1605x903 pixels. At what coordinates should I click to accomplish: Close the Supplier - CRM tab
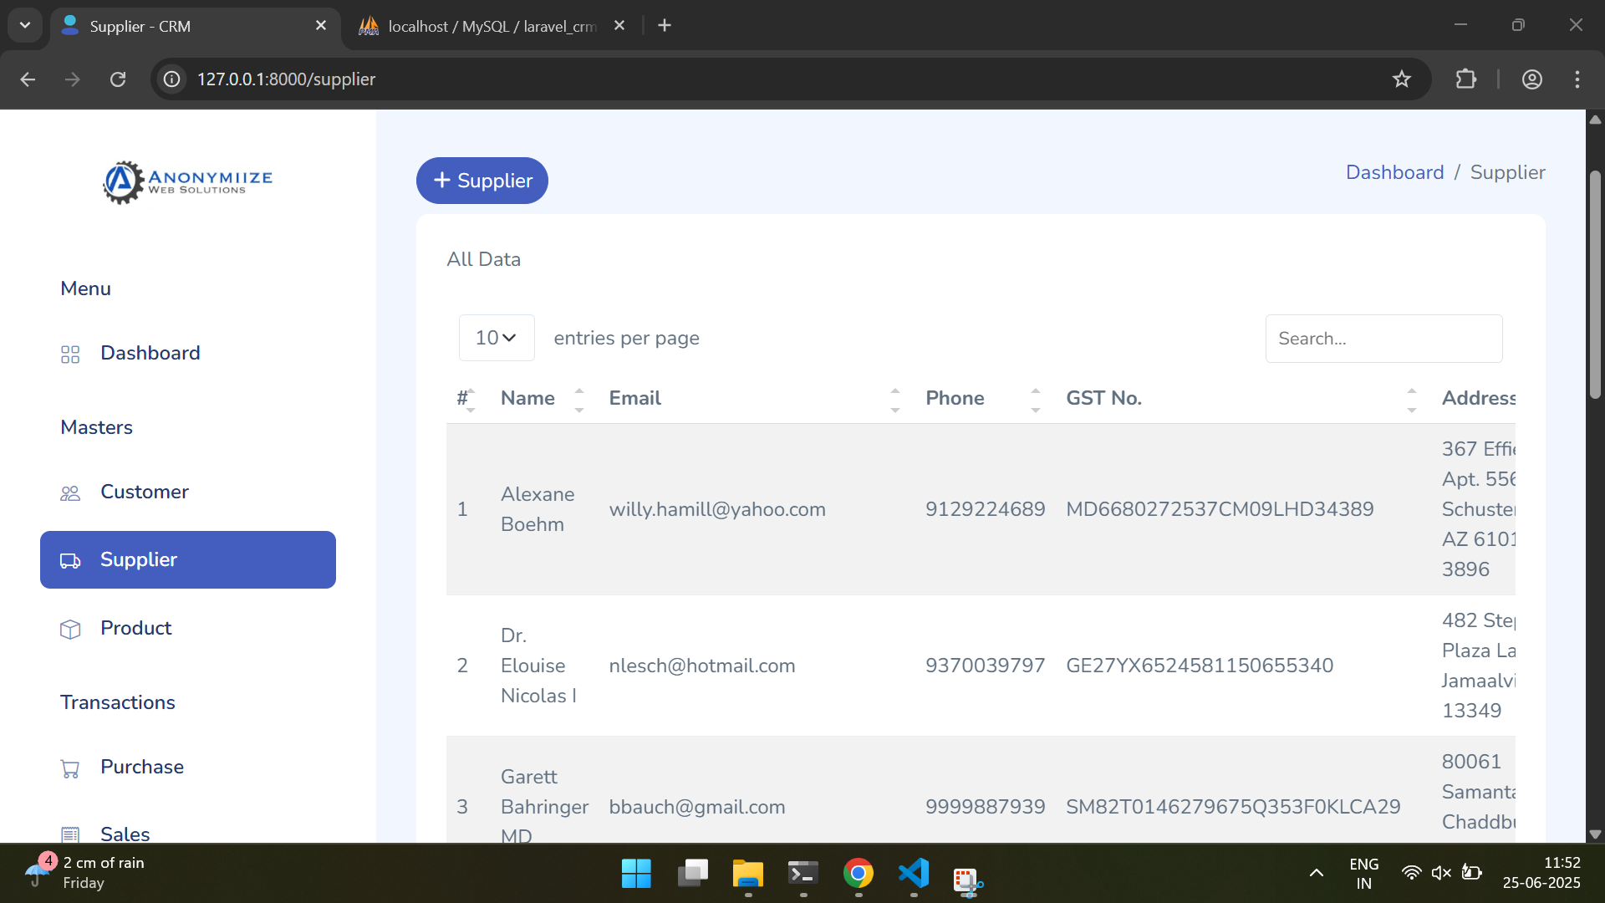[x=321, y=26]
